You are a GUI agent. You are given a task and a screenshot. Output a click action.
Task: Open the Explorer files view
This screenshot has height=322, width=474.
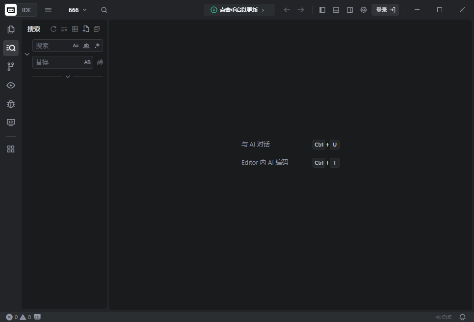(11, 29)
